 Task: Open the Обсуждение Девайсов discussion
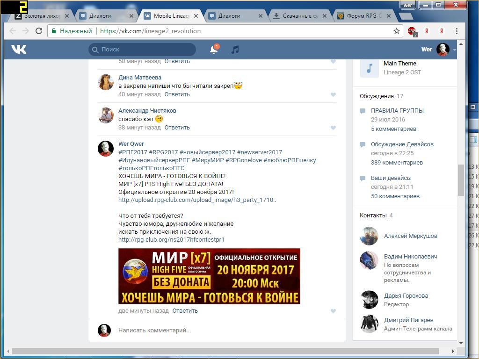[x=402, y=144]
